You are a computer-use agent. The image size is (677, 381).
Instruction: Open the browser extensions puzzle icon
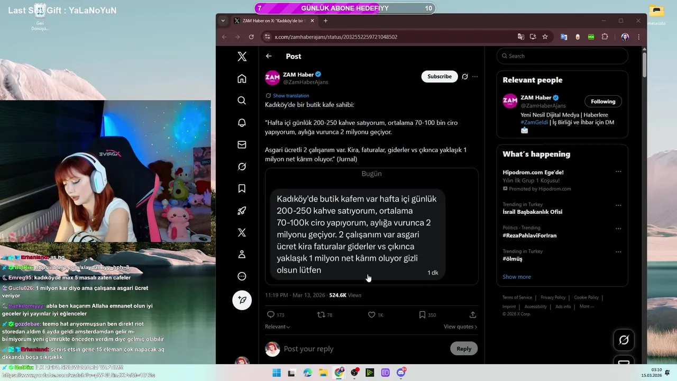(605, 37)
